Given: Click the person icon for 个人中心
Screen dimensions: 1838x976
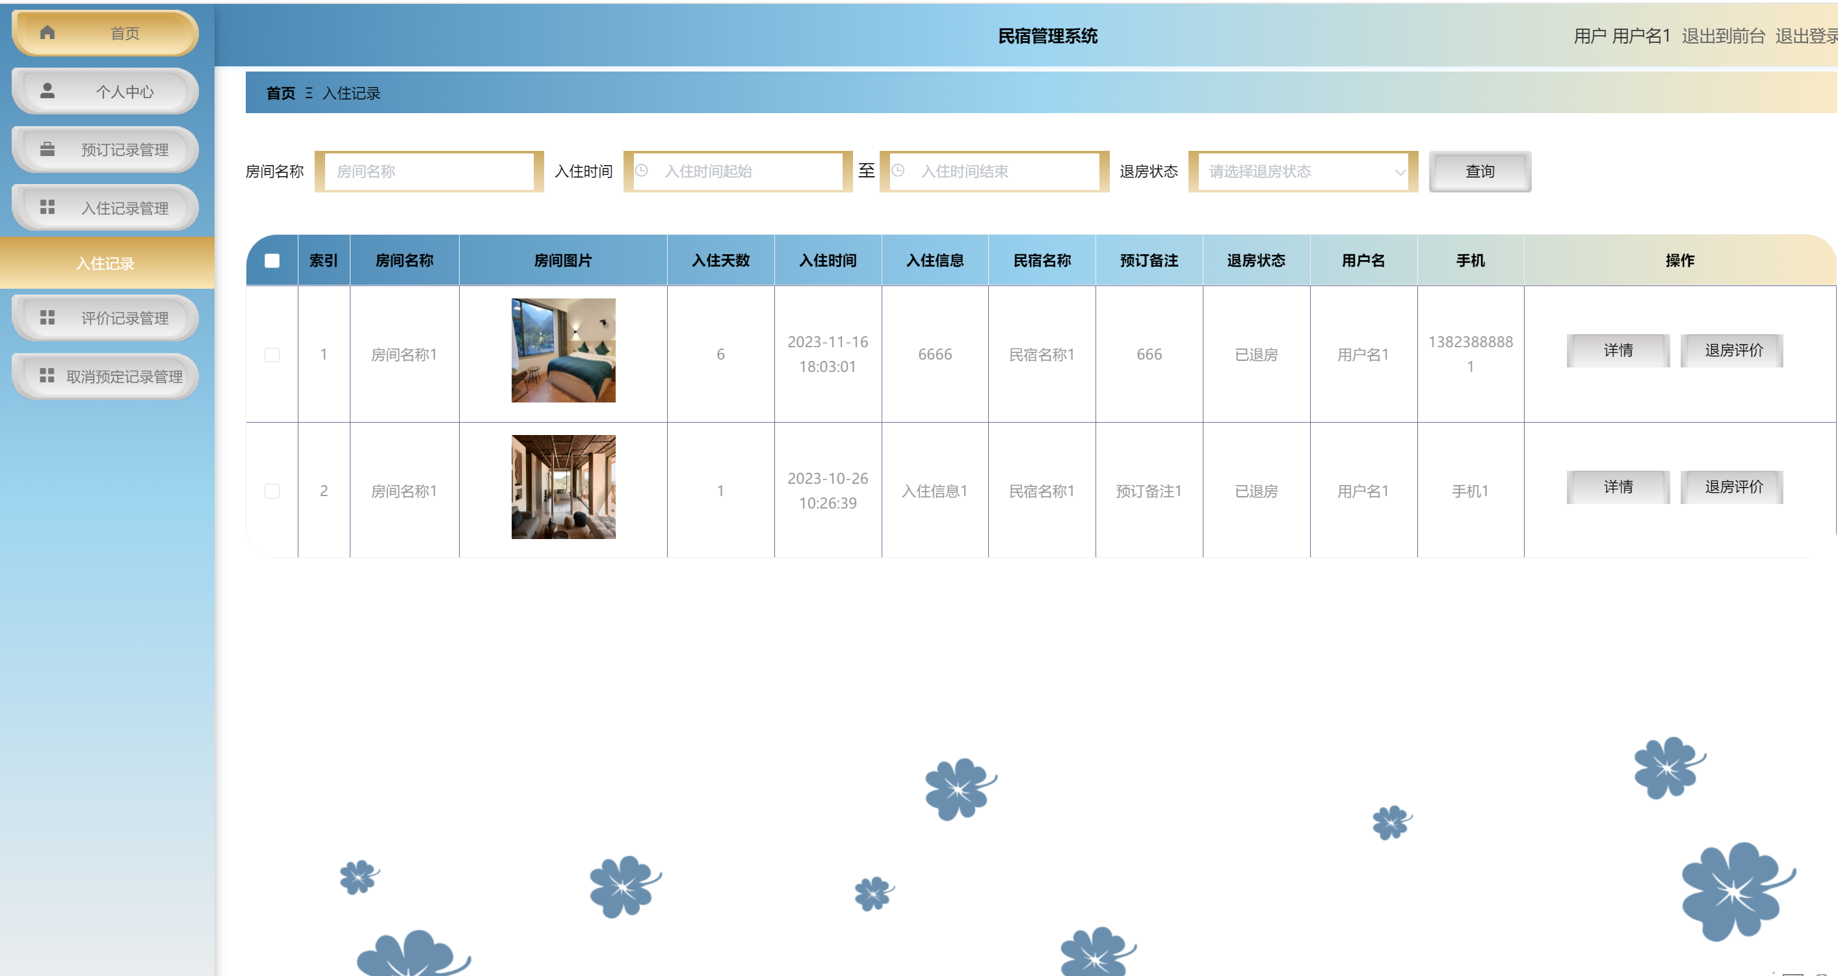Looking at the screenshot, I should (x=47, y=90).
